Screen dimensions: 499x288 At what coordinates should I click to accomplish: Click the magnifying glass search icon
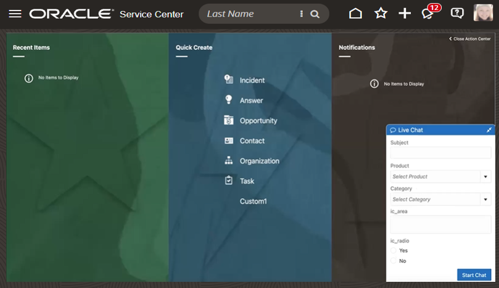[315, 14]
